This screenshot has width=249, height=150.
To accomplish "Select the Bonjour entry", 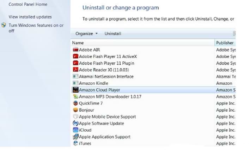I will (86, 110).
